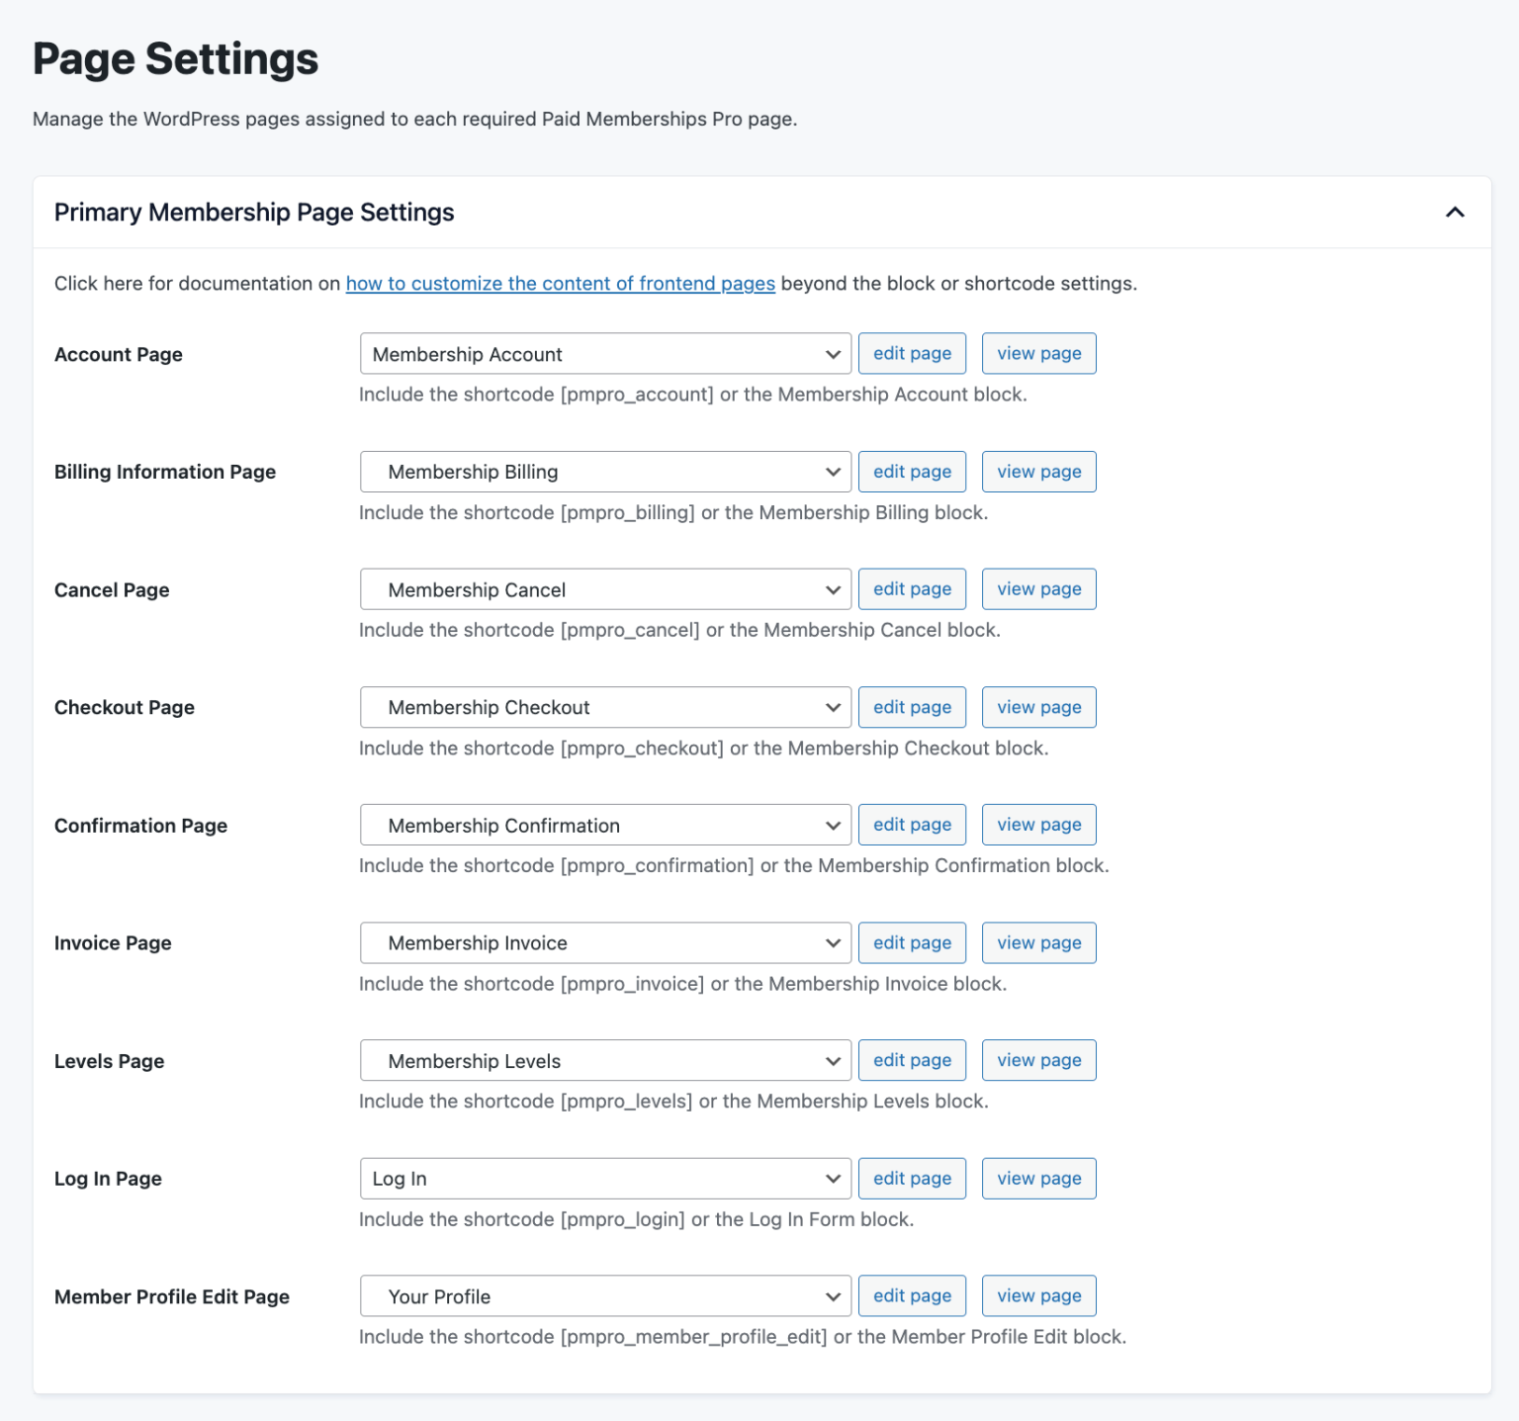Open the Checkout Page dropdown
Image resolution: width=1519 pixels, height=1421 pixels.
click(x=604, y=707)
